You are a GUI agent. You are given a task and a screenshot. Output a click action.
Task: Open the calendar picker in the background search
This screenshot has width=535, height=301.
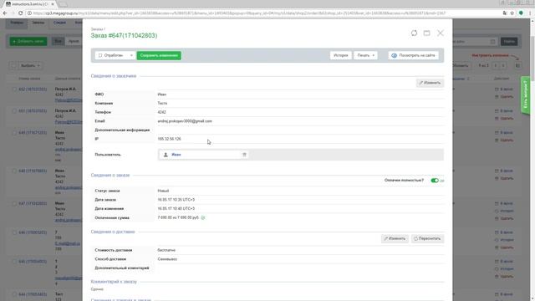pos(492,42)
